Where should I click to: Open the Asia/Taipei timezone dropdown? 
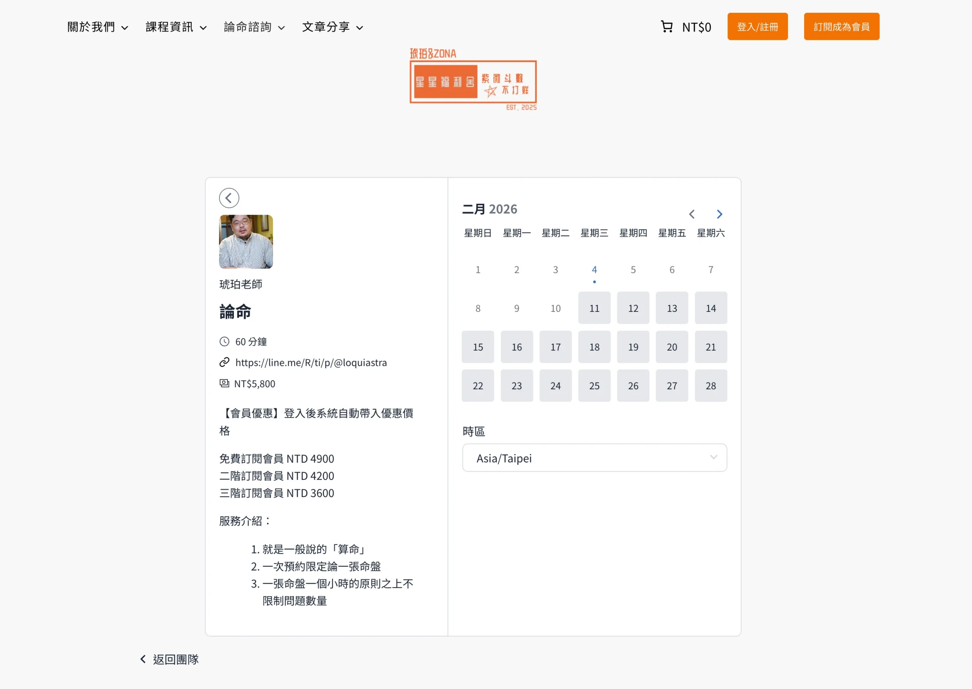[x=594, y=458]
